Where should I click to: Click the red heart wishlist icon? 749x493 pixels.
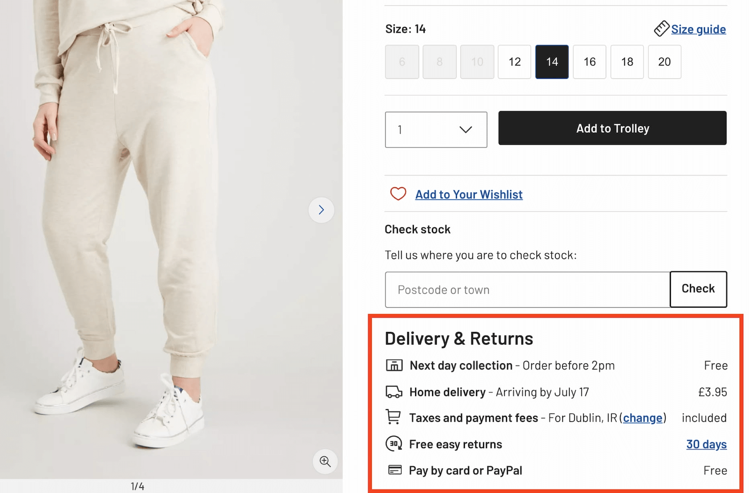tap(398, 194)
